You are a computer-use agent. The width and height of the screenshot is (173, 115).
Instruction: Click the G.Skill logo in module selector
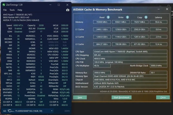click(11, 111)
